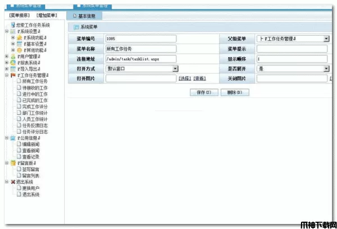
Task: Click the 留言版 icon in tree
Action: click(12, 163)
